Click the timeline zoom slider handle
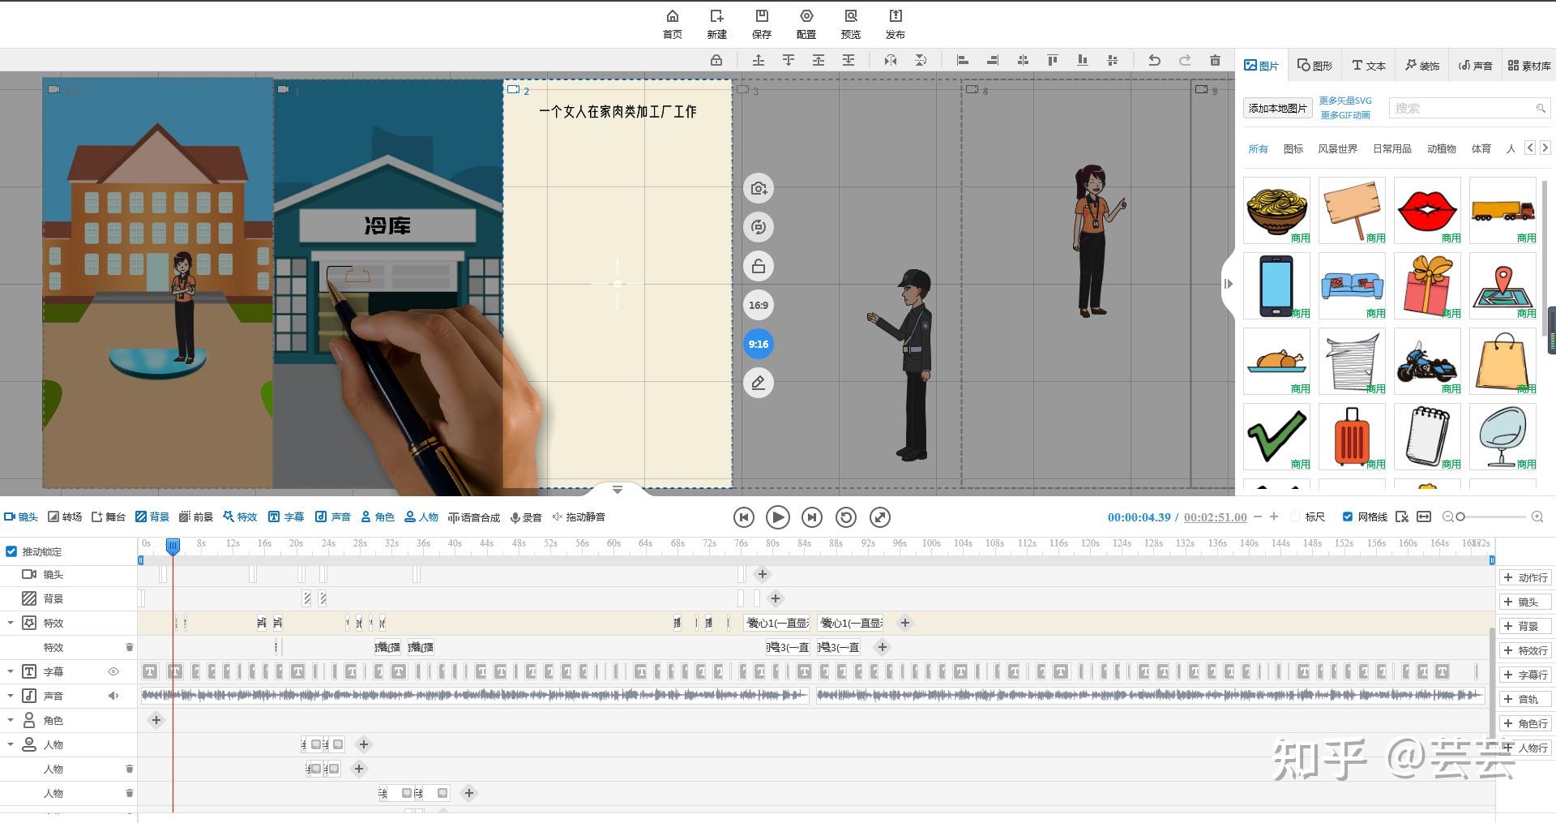The image size is (1556, 823). 1460,517
